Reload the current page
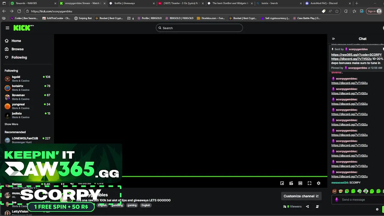 (19, 11)
